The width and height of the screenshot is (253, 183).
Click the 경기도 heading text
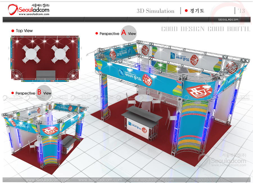tap(197, 11)
